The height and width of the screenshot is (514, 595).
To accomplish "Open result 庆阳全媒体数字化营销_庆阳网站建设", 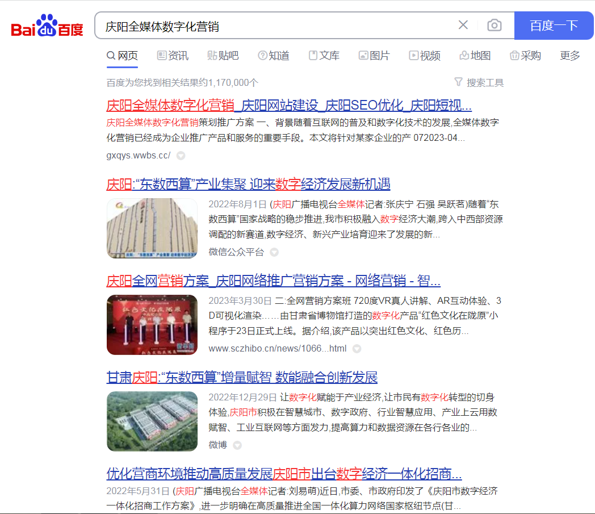I will coord(289,106).
